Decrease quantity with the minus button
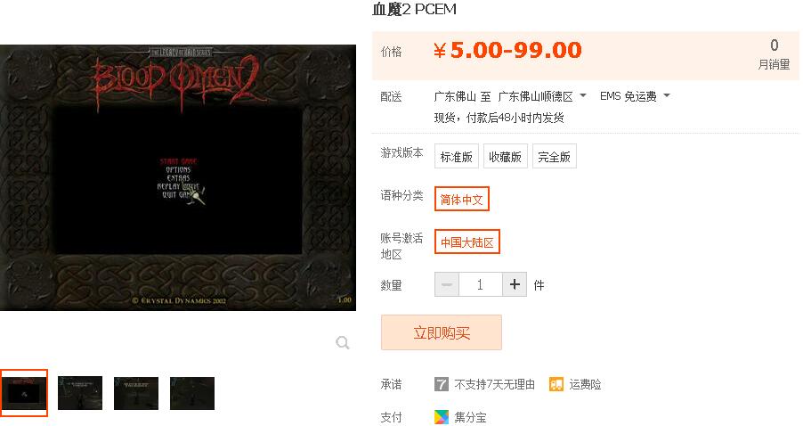 point(447,284)
